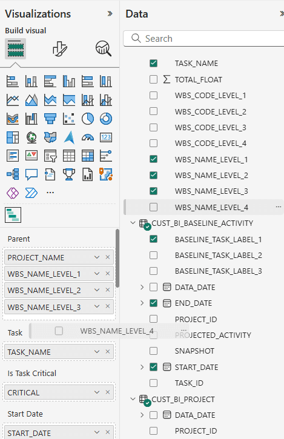Check the TOTAL_FLOAT field checkbox
The height and width of the screenshot is (439, 284).
tap(153, 79)
